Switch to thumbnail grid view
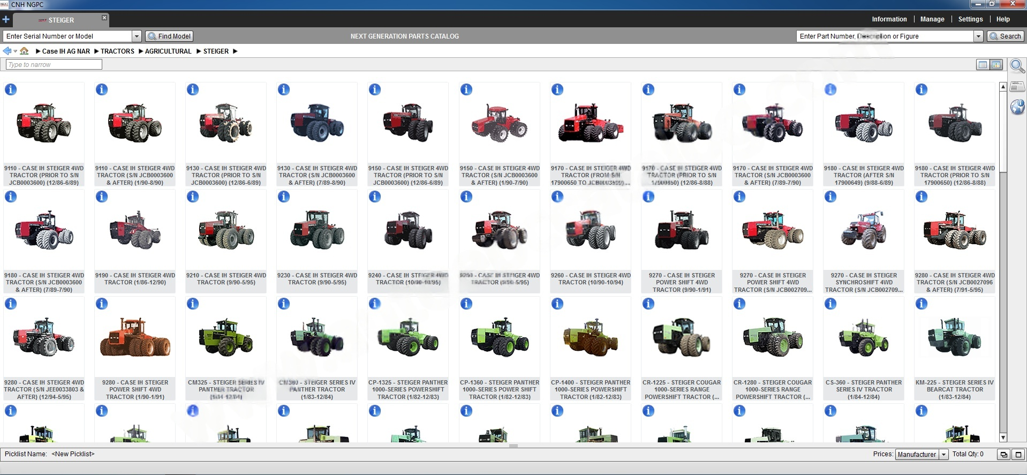Screen dimensions: 1027x475 pyautogui.click(x=996, y=65)
